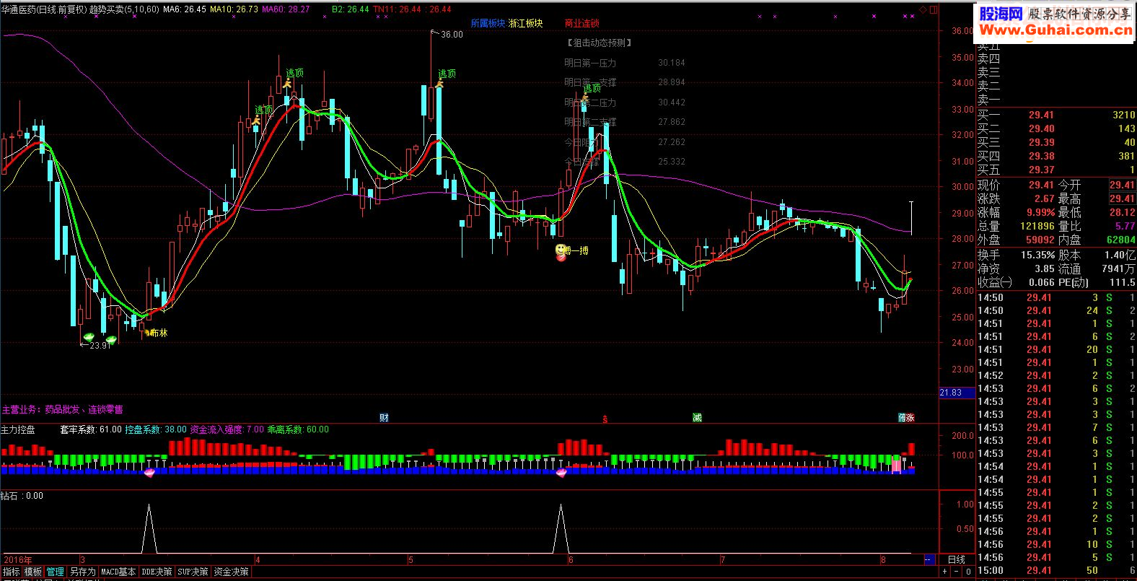This screenshot has height=581, width=1137.
Task: Click the 15:00 last trade tick row
Action: tap(1056, 570)
